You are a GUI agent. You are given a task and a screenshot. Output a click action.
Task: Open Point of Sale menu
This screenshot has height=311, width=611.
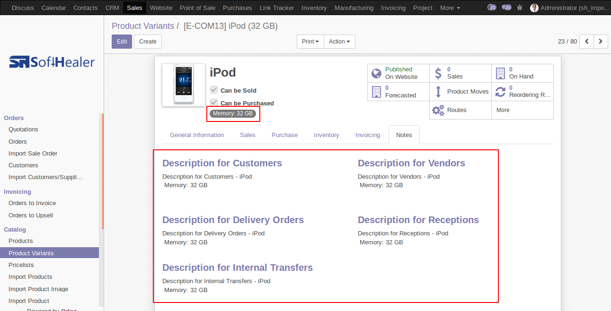(x=197, y=8)
